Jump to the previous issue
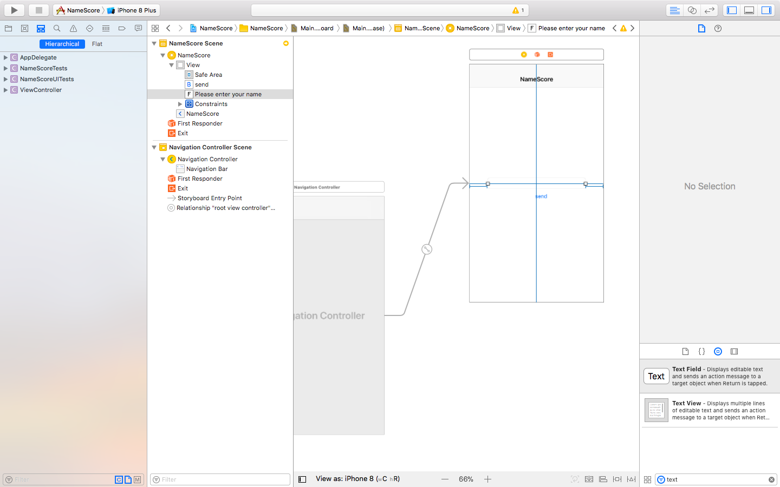The width and height of the screenshot is (780, 487). 614,28
